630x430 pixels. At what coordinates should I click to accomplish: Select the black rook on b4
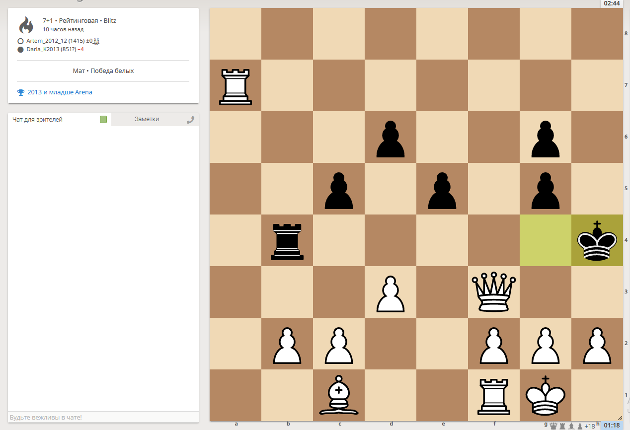pos(287,240)
